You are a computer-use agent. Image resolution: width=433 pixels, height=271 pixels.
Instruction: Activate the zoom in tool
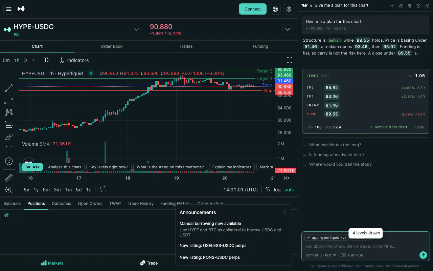click(9, 190)
